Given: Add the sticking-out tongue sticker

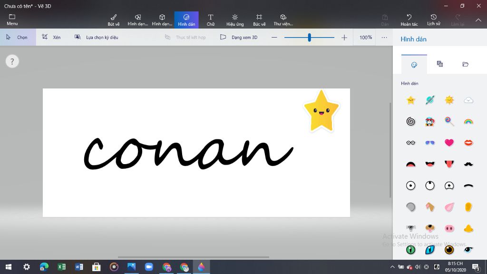Looking at the screenshot, I should coord(449,164).
